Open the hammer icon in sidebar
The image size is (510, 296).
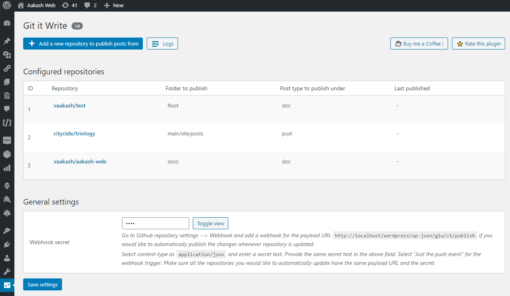tap(7, 199)
